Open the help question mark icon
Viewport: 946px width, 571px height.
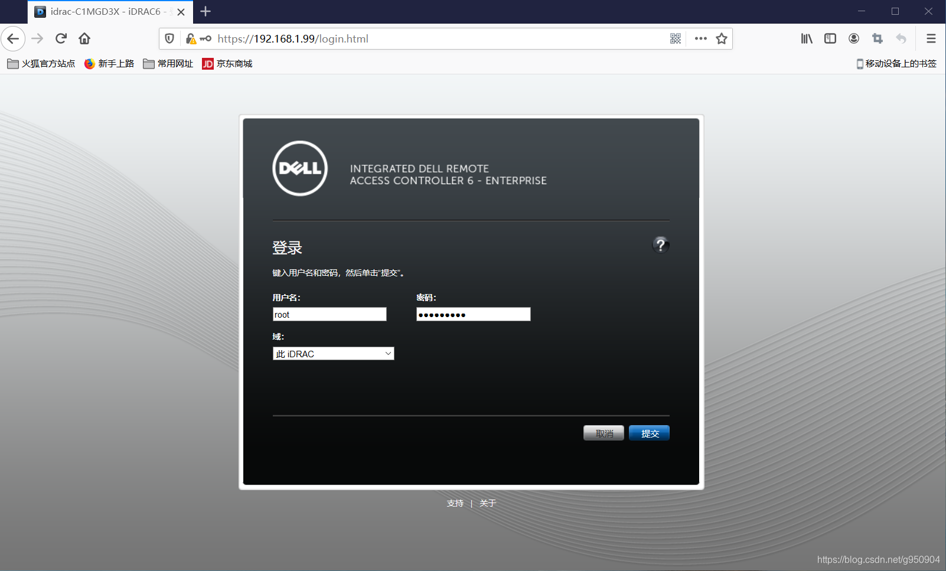[661, 245]
